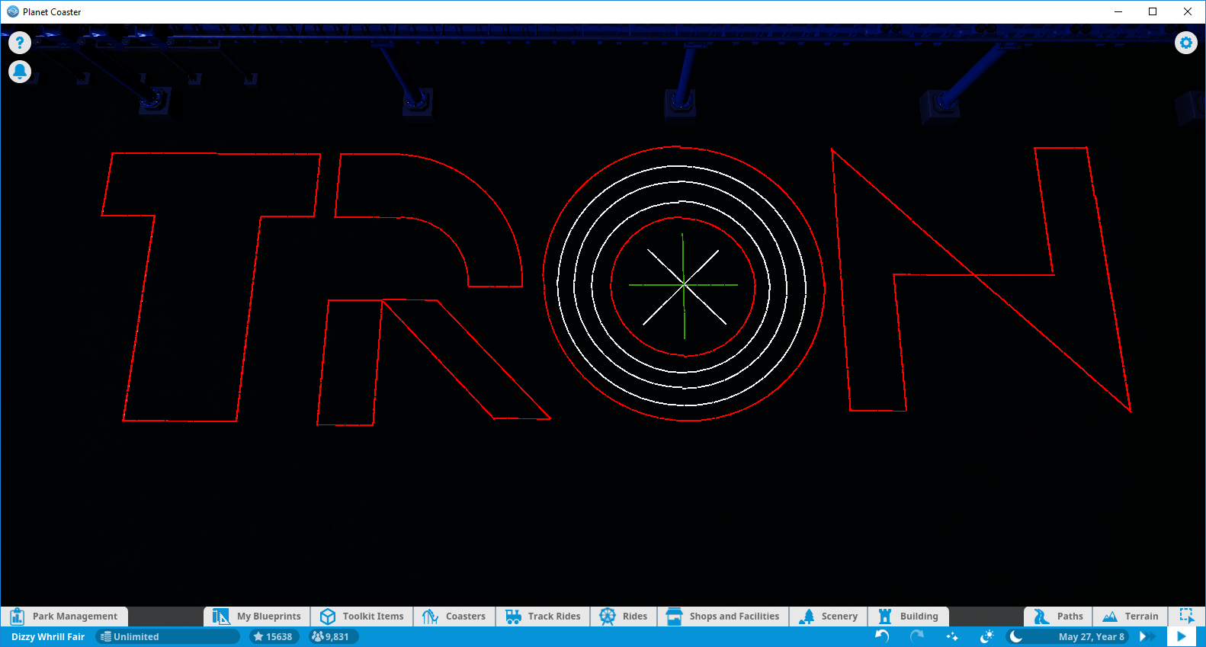This screenshot has width=1206, height=647.
Task: Open the Track Rides tab
Action: pyautogui.click(x=543, y=617)
